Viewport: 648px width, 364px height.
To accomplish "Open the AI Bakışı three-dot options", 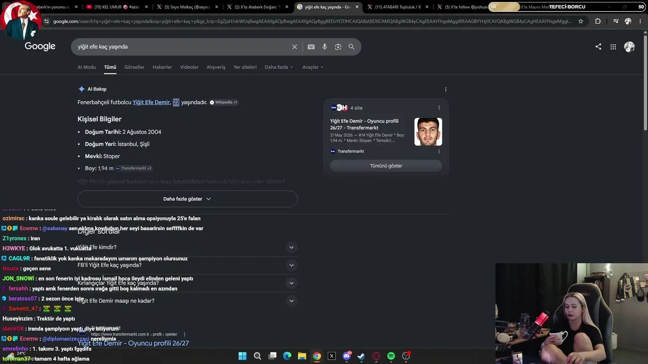I will click(x=445, y=89).
